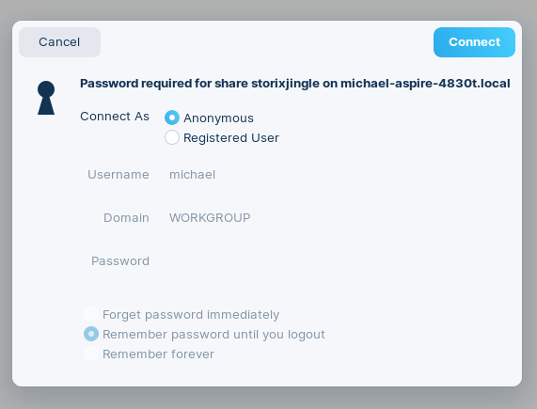
Task: Click the Registered User label text
Action: 231,138
